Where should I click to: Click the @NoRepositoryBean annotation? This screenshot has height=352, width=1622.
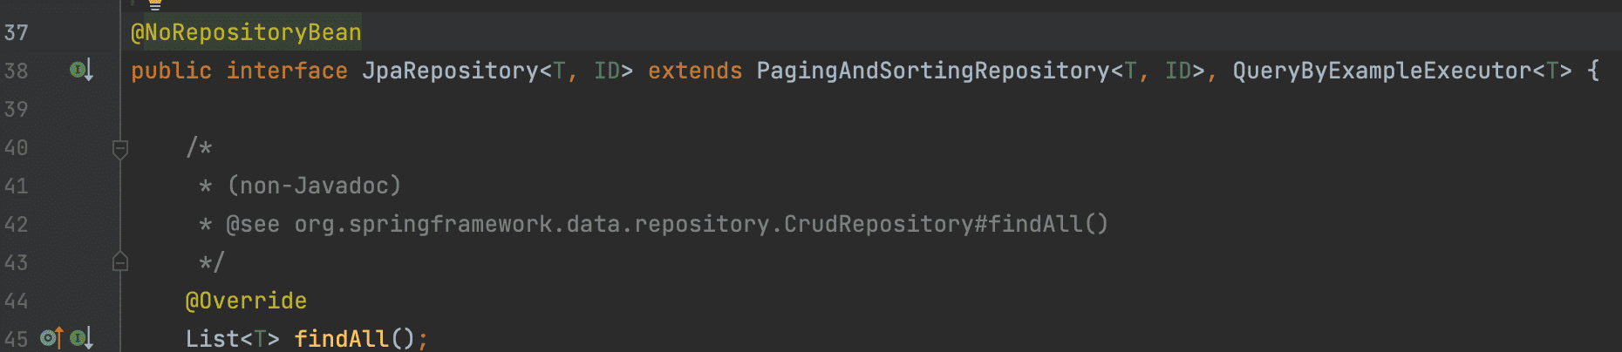tap(246, 33)
